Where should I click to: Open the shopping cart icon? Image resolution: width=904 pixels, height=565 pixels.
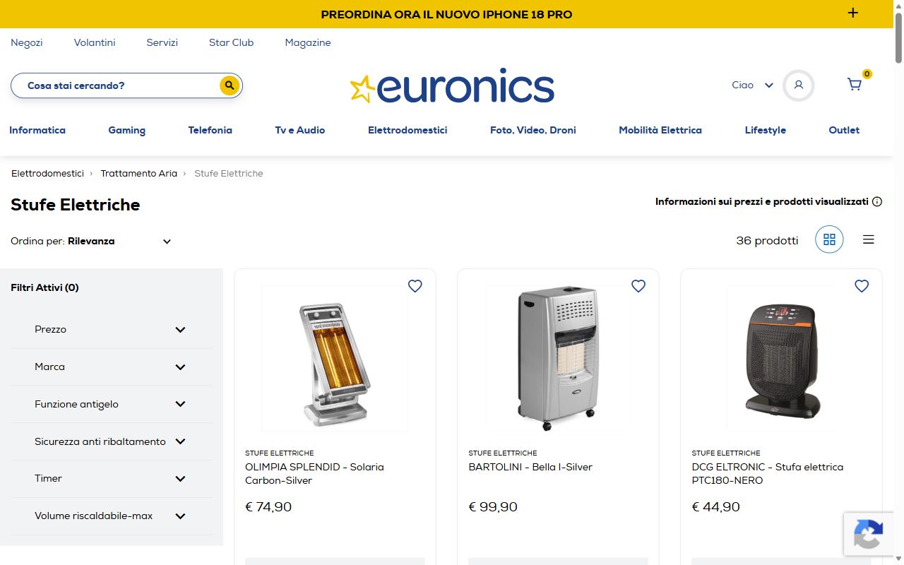pyautogui.click(x=855, y=85)
